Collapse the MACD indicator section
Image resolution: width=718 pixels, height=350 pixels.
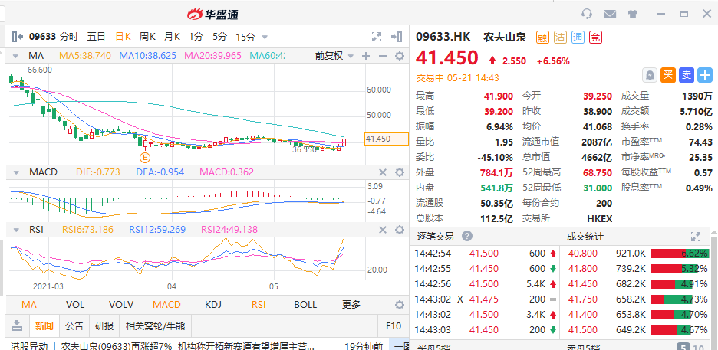(16, 172)
